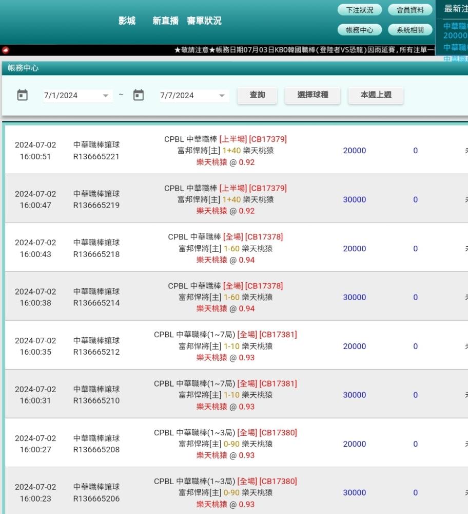The width and height of the screenshot is (468, 514).
Task: Click 樂天桃猿 @ 0.93 in row R136665206
Action: [225, 504]
